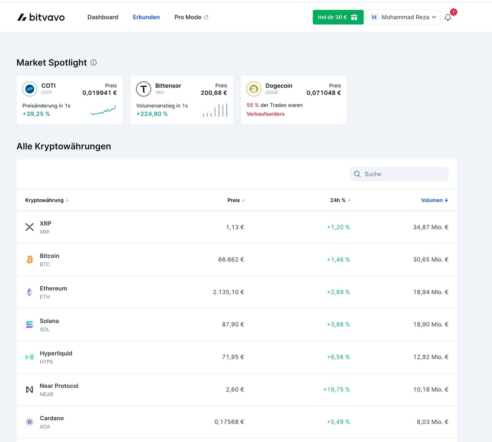492x442 pixels.
Task: Click Bittensor volume change +224,80 %
Action: click(152, 114)
